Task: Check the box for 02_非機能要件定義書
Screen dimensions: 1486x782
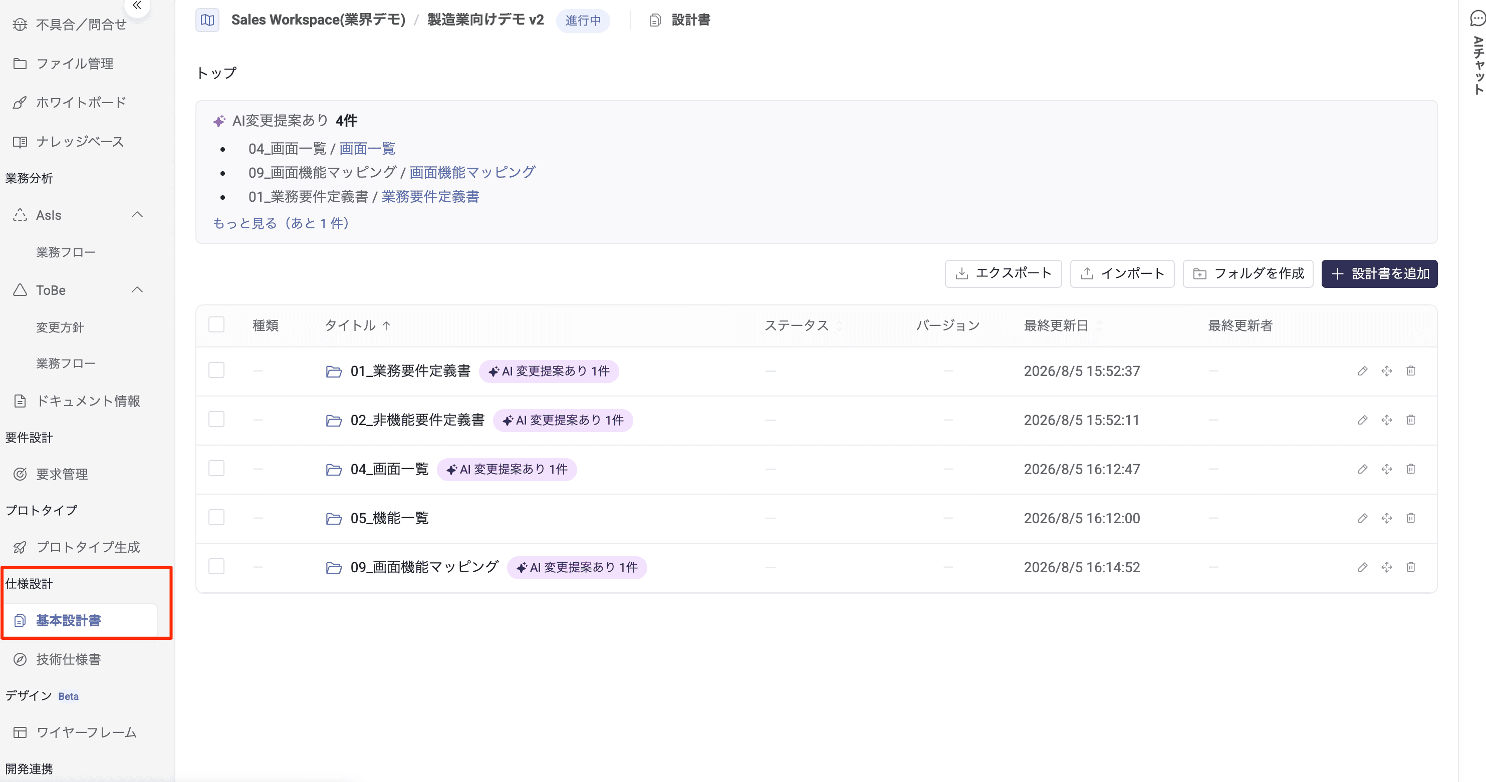Action: [216, 419]
